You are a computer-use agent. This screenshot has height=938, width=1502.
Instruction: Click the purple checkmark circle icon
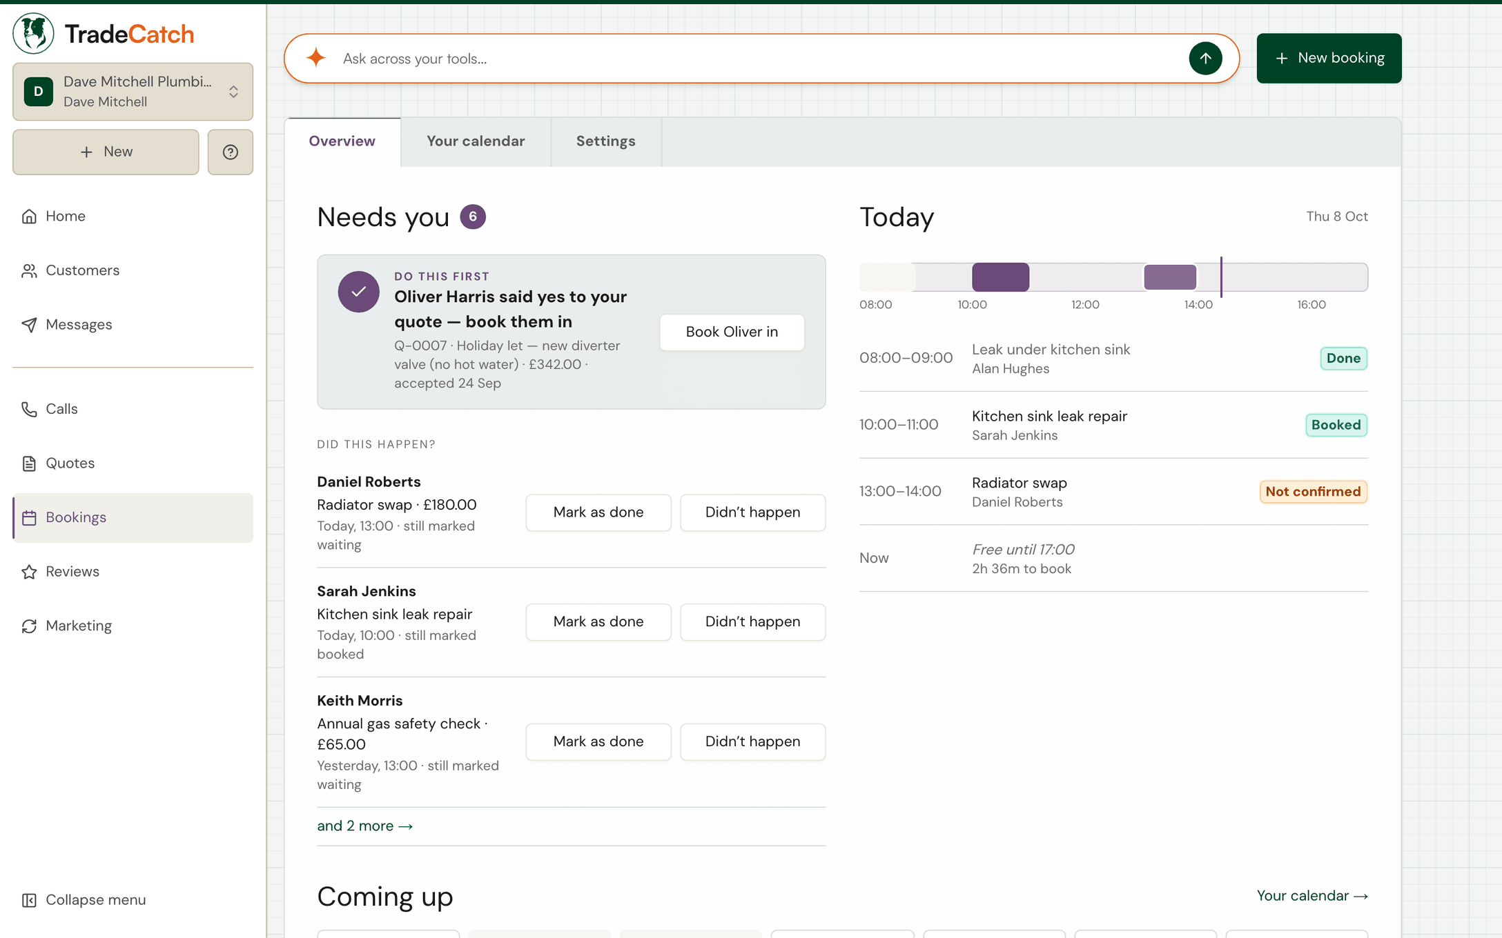pyautogui.click(x=358, y=292)
